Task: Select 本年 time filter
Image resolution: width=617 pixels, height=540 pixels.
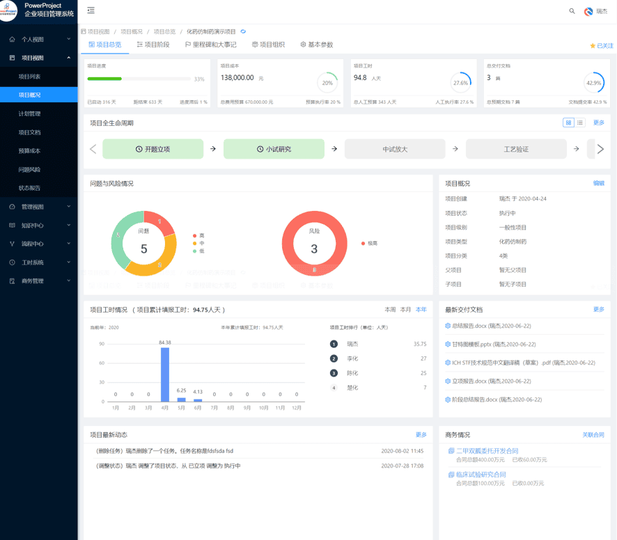Action: click(x=421, y=310)
